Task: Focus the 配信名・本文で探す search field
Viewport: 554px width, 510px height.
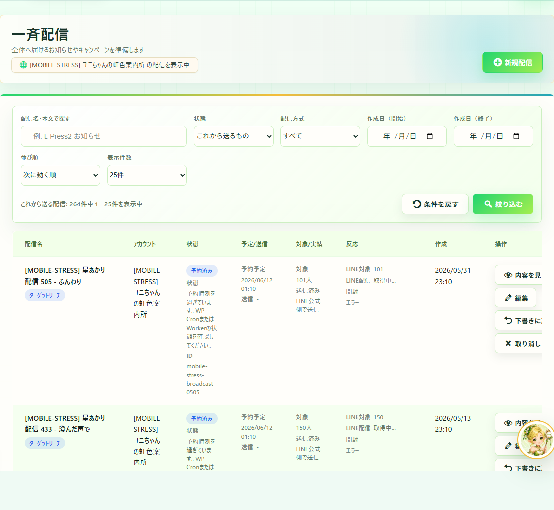Action: [x=103, y=136]
